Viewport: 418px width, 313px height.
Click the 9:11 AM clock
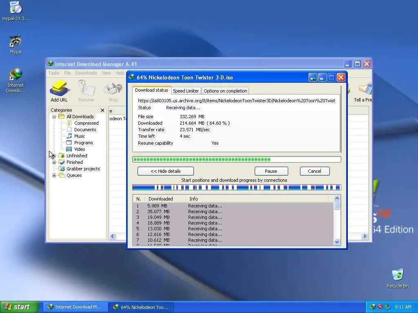click(403, 307)
